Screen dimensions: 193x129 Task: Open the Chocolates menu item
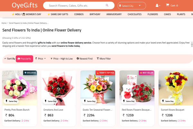click(134, 15)
